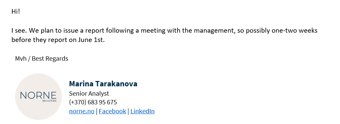
Task: Place cursor at the 'Hi!' greeting
Action: tap(16, 11)
